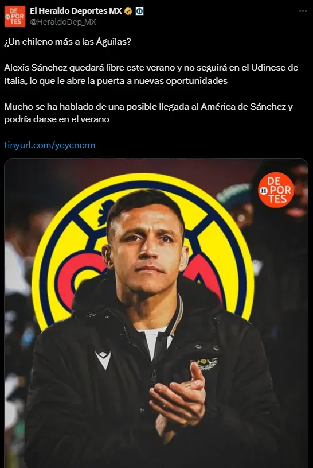Image resolution: width=313 pixels, height=468 pixels.
Task: Select the '¿Un chileno más a las Águilas?' headline
Action: click(68, 42)
